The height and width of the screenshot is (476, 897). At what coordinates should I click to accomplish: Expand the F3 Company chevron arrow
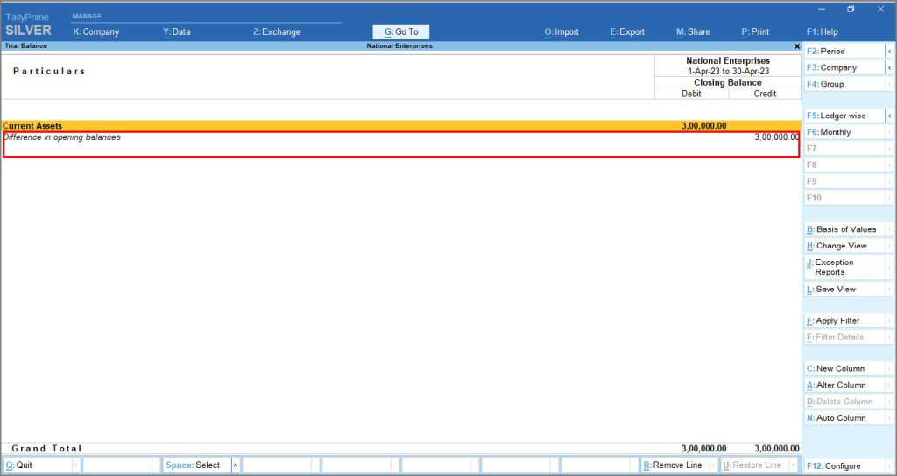coord(890,68)
